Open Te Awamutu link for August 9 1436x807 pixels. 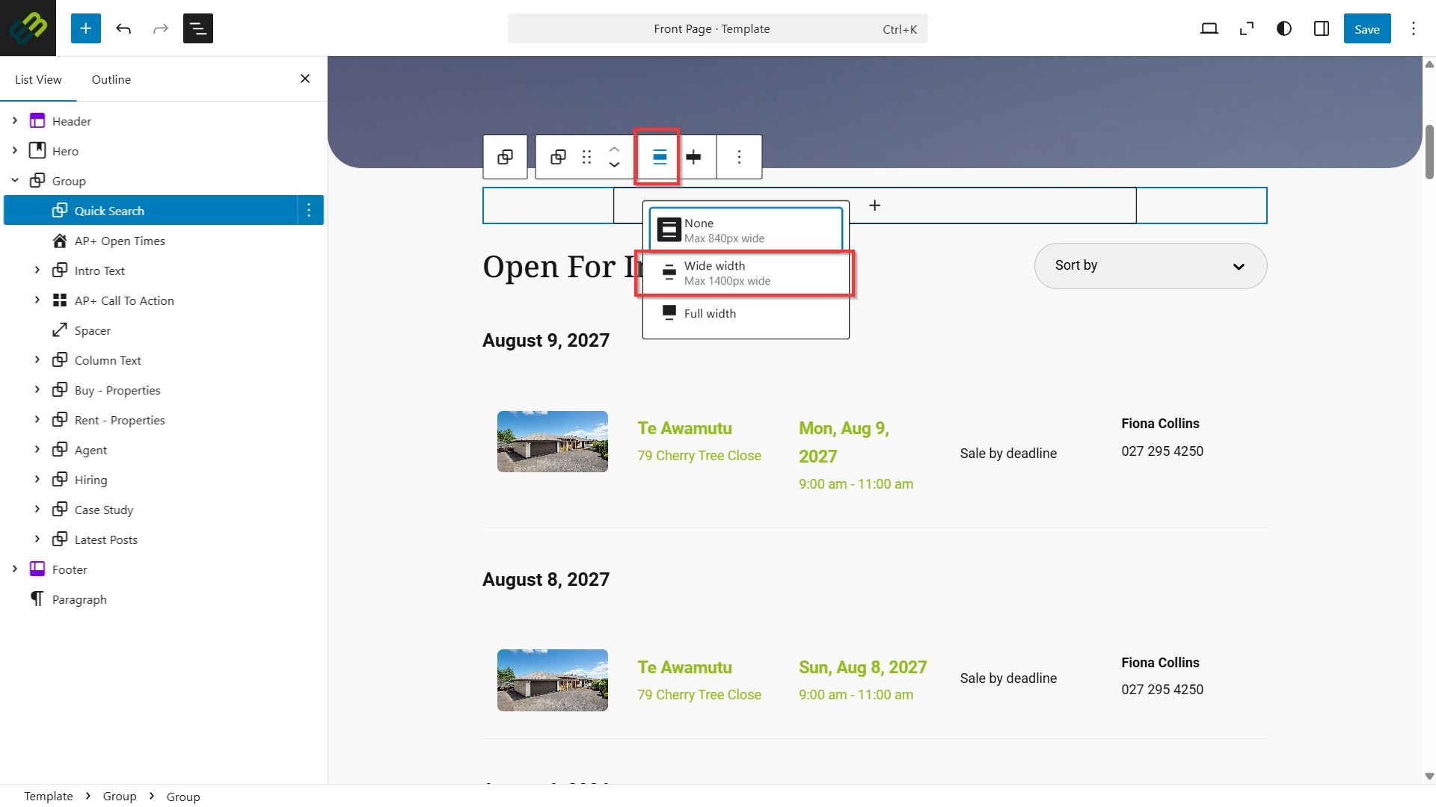(684, 428)
